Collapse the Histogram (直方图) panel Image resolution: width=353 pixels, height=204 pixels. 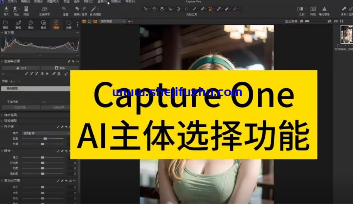(2, 33)
